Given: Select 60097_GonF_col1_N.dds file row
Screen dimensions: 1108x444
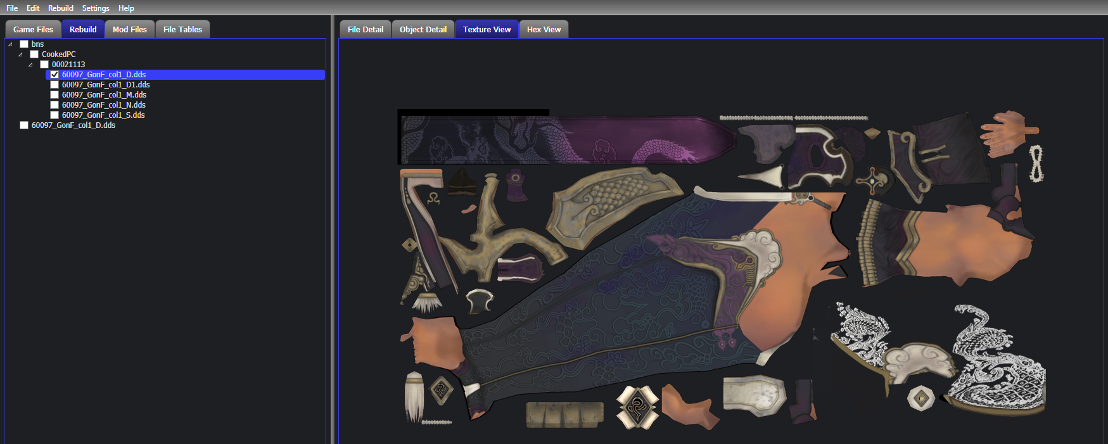Looking at the screenshot, I should 104,105.
